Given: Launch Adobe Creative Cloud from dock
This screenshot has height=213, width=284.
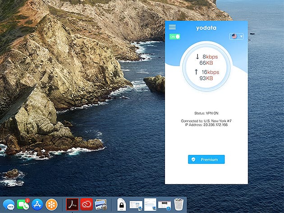Looking at the screenshot, I should (87, 205).
